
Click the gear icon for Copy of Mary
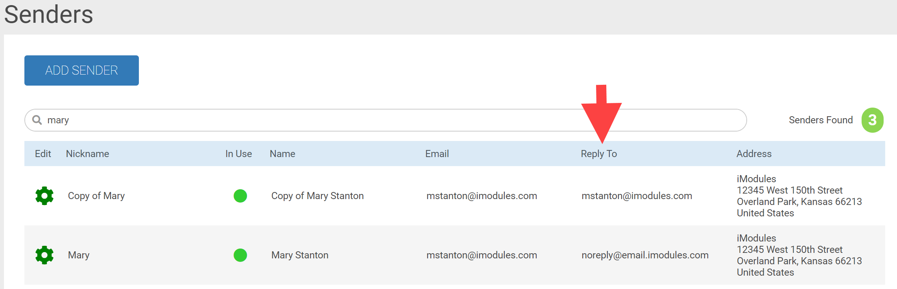pos(44,196)
